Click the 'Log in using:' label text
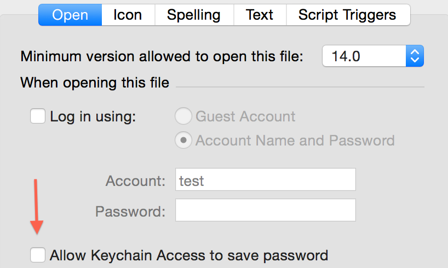The image size is (448, 268). coord(93,116)
